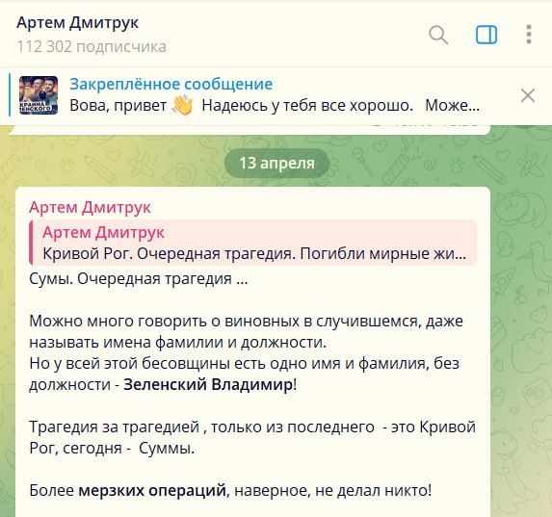Toggle the right sidebar panel
552x517 pixels.
point(486,35)
